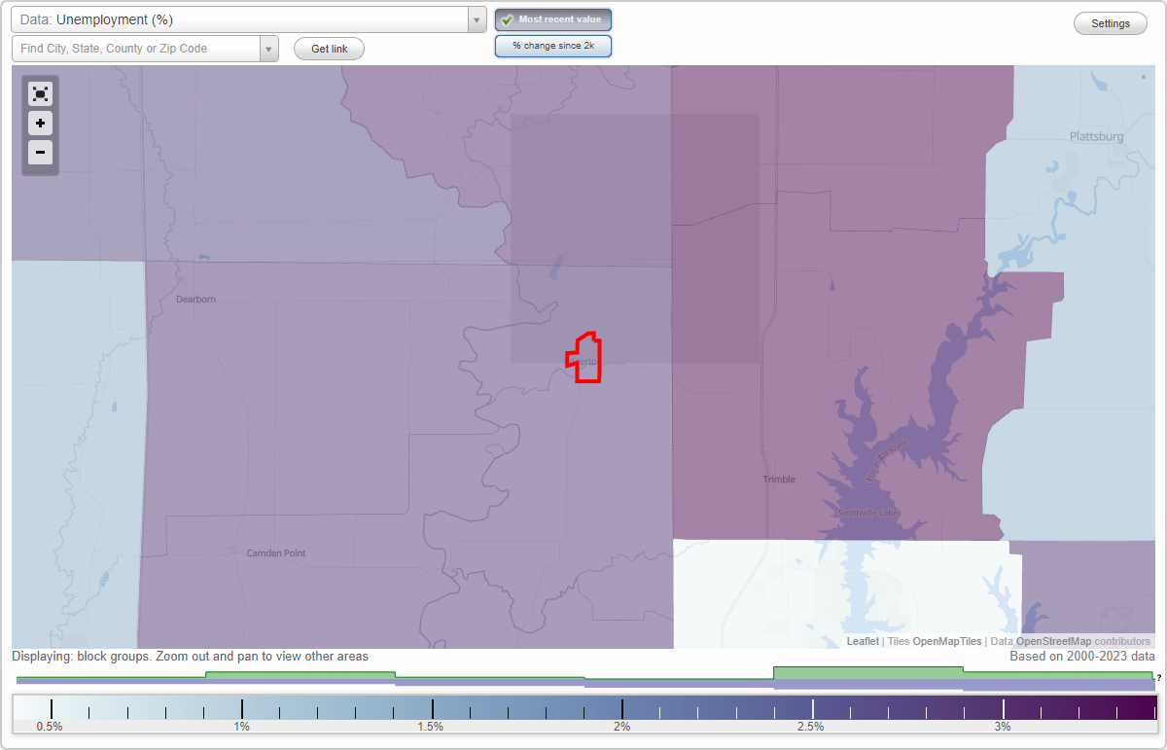This screenshot has height=750, width=1167.
Task: Click the 3% mark on color legend
Action: [x=1003, y=727]
